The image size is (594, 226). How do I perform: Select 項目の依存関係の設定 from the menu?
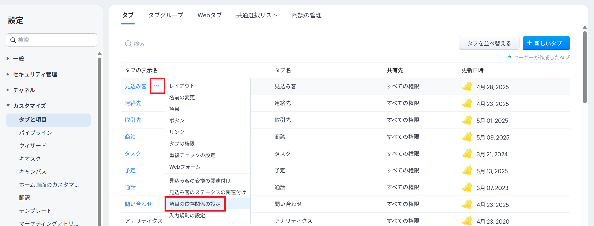(195, 204)
